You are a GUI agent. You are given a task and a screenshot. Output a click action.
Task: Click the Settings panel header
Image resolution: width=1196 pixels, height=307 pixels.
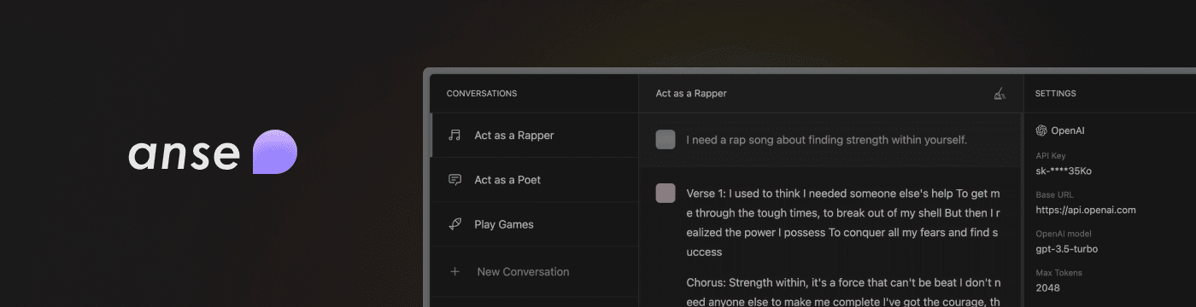[x=1056, y=94]
